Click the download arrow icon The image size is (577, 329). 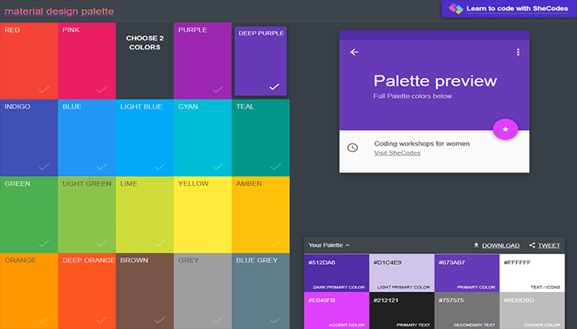[476, 245]
